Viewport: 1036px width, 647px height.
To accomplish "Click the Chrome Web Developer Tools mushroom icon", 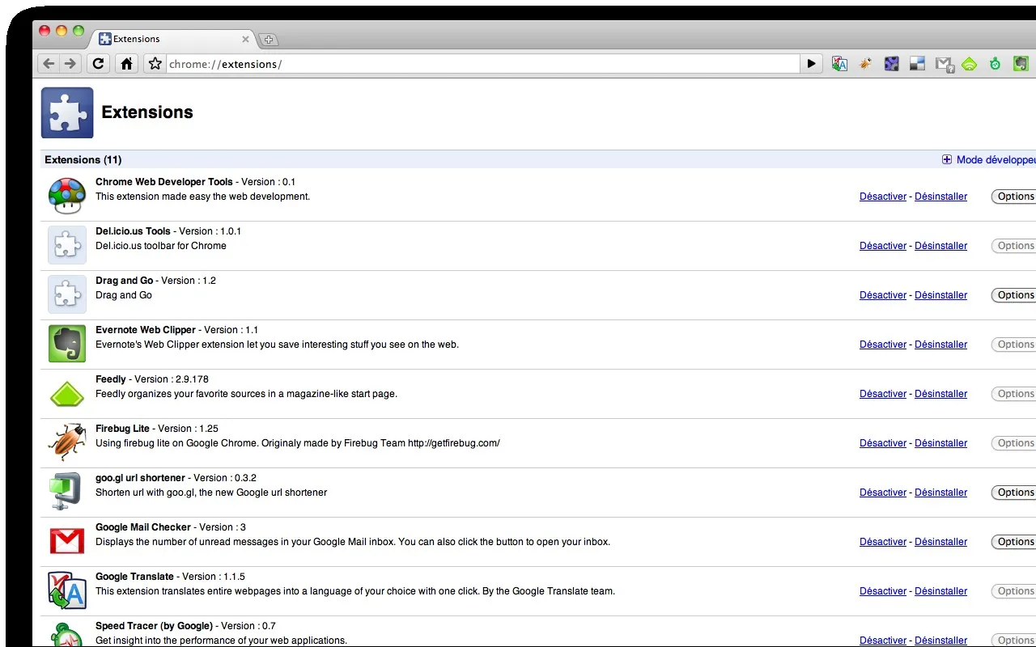I will (67, 196).
